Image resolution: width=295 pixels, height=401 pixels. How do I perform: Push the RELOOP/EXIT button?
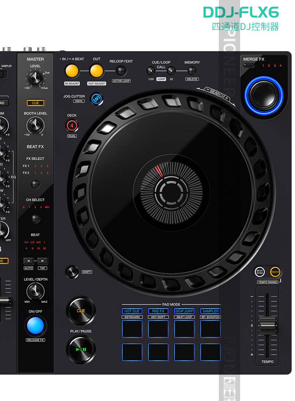coord(121,71)
